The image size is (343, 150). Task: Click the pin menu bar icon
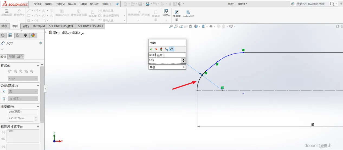(117, 4)
